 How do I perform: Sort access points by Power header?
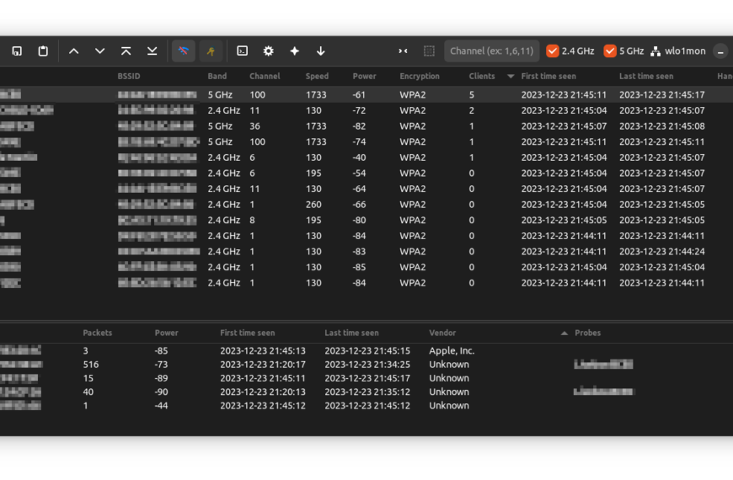click(364, 76)
